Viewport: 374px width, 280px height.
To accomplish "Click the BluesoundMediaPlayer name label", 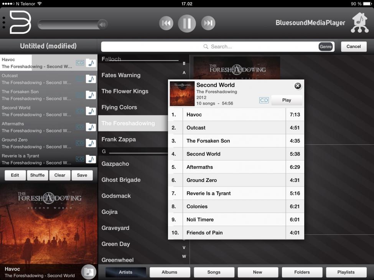I will [x=310, y=23].
